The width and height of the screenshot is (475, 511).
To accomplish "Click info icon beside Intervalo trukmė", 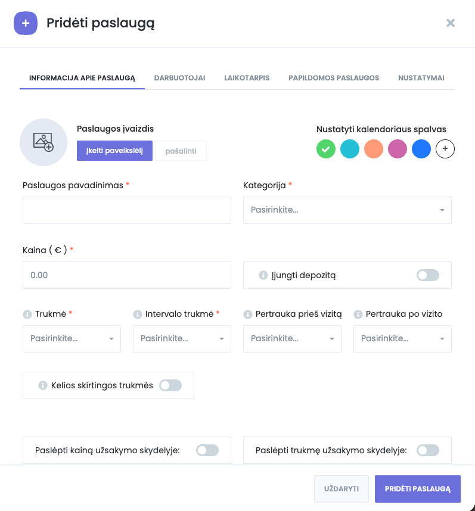I will [136, 314].
